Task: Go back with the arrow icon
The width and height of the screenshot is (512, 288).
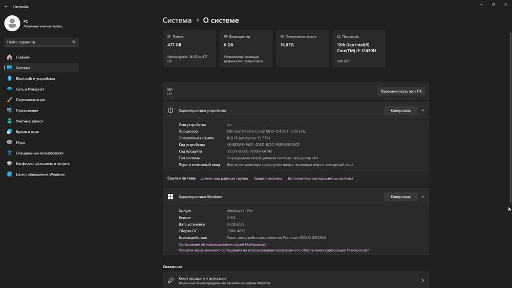Action: 6,7
